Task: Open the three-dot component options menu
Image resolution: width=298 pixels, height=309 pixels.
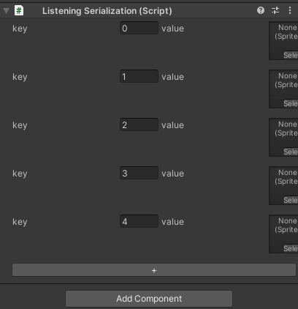Action: (x=290, y=10)
